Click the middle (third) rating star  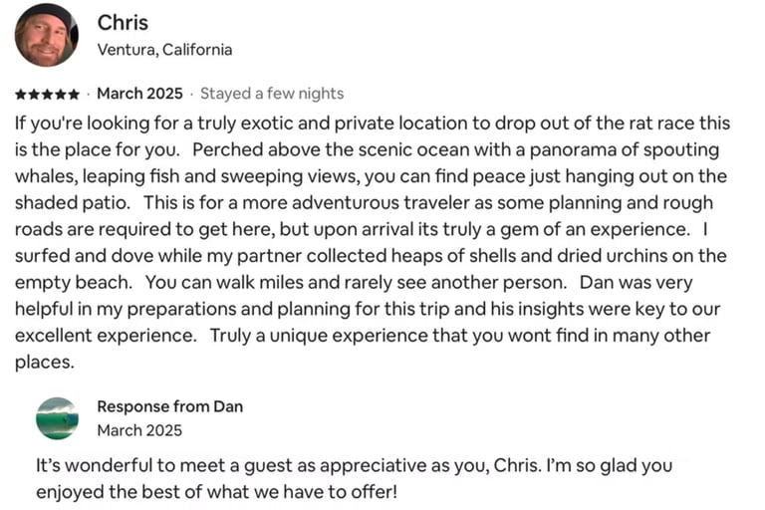point(47,94)
